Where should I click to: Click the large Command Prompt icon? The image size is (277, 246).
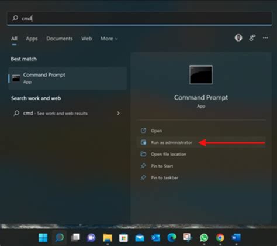click(201, 75)
